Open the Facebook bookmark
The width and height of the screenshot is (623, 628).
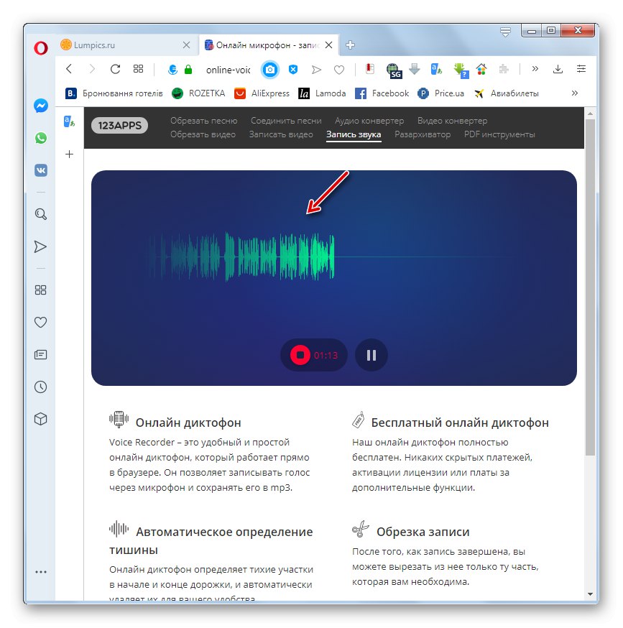point(382,93)
